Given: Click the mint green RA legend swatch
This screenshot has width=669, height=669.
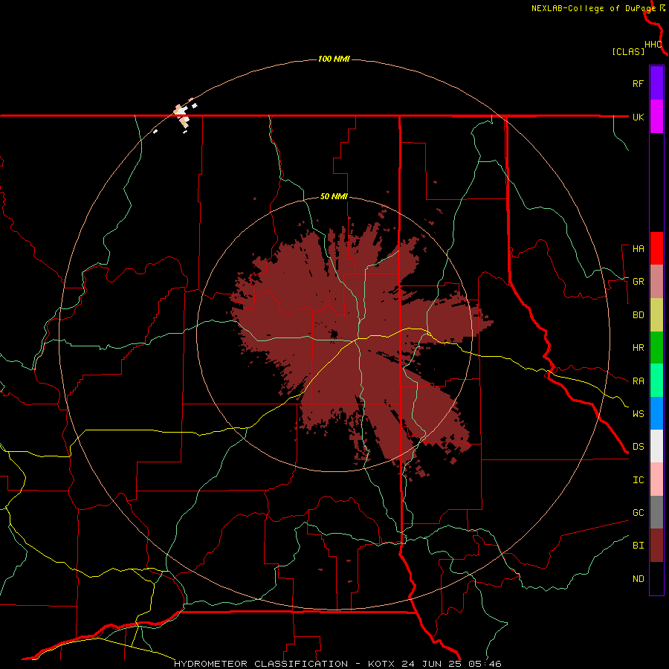Looking at the screenshot, I should (x=656, y=381).
